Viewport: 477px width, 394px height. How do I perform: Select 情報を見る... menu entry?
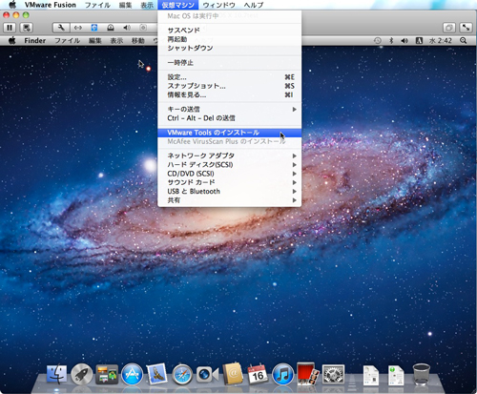point(229,94)
